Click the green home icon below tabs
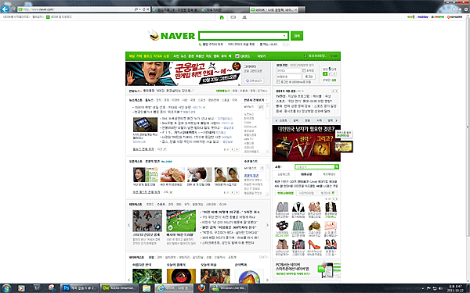 (x=222, y=17)
